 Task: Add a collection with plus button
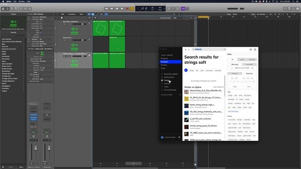tap(180, 95)
